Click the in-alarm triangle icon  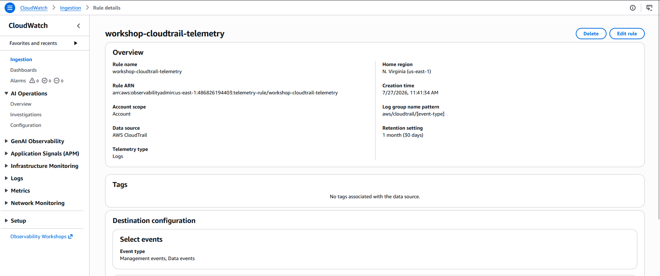32,81
